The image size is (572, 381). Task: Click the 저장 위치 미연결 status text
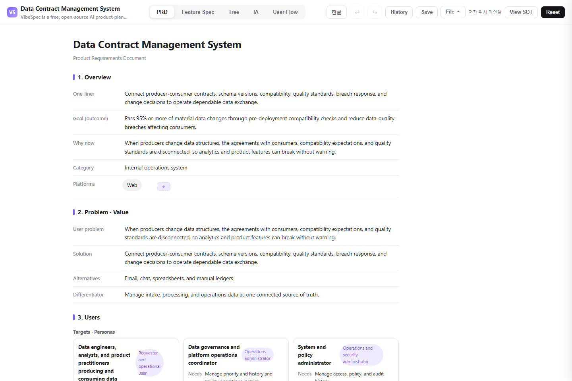pos(485,12)
